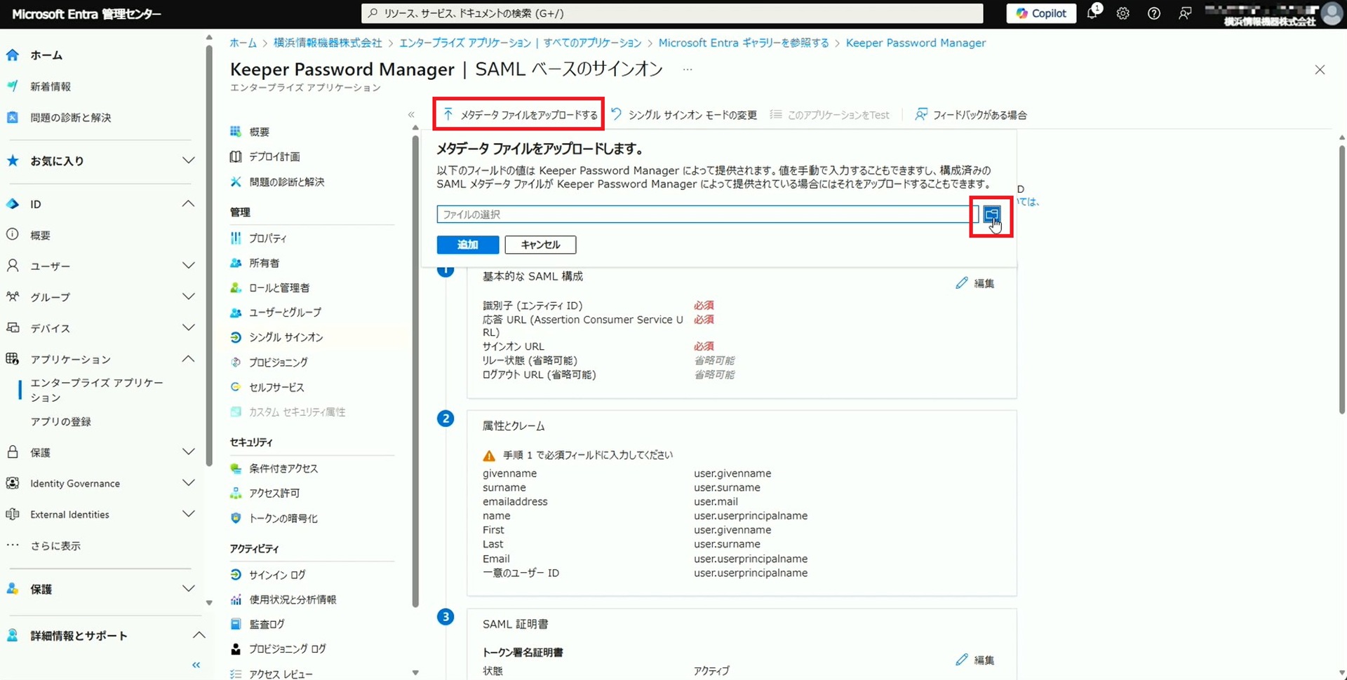The width and height of the screenshot is (1347, 680).
Task: Expand the お気に入り section
Action: [x=188, y=161]
